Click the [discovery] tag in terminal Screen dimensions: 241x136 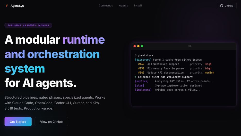click(x=143, y=60)
